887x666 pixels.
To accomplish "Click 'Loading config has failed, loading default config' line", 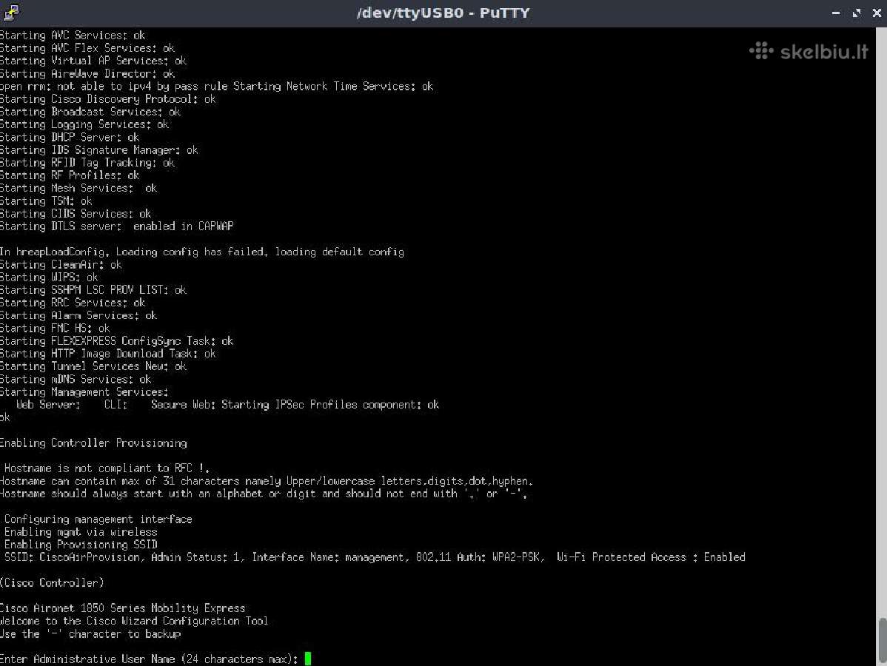I will [202, 252].
